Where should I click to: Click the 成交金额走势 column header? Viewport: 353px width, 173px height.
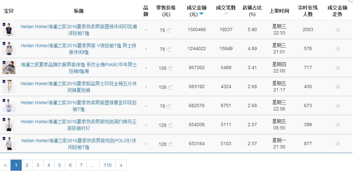338,11
